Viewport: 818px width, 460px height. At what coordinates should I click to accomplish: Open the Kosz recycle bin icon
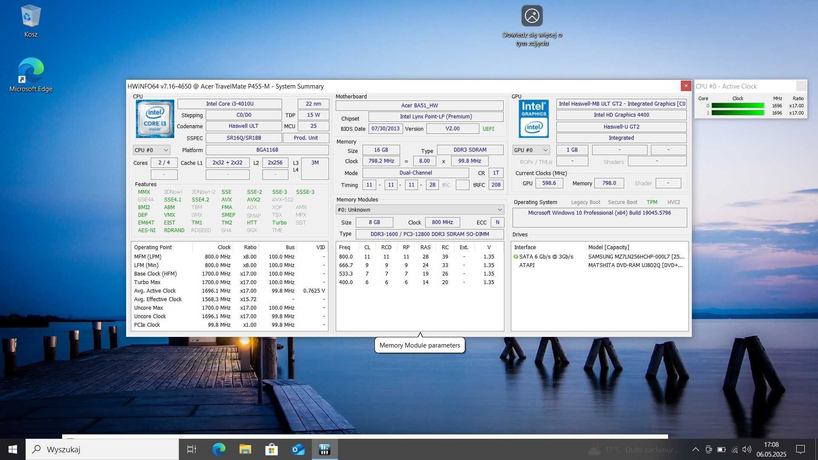[31, 21]
